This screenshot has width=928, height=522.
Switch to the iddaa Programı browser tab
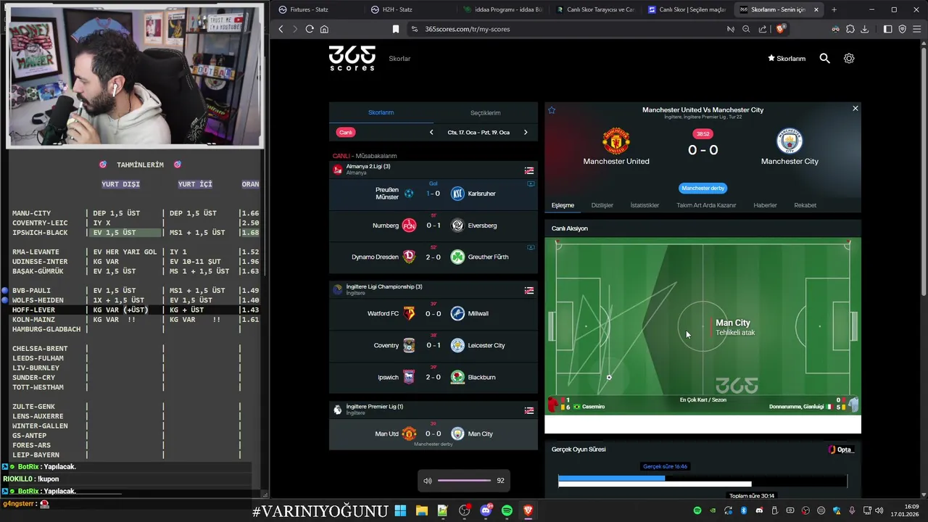point(503,9)
